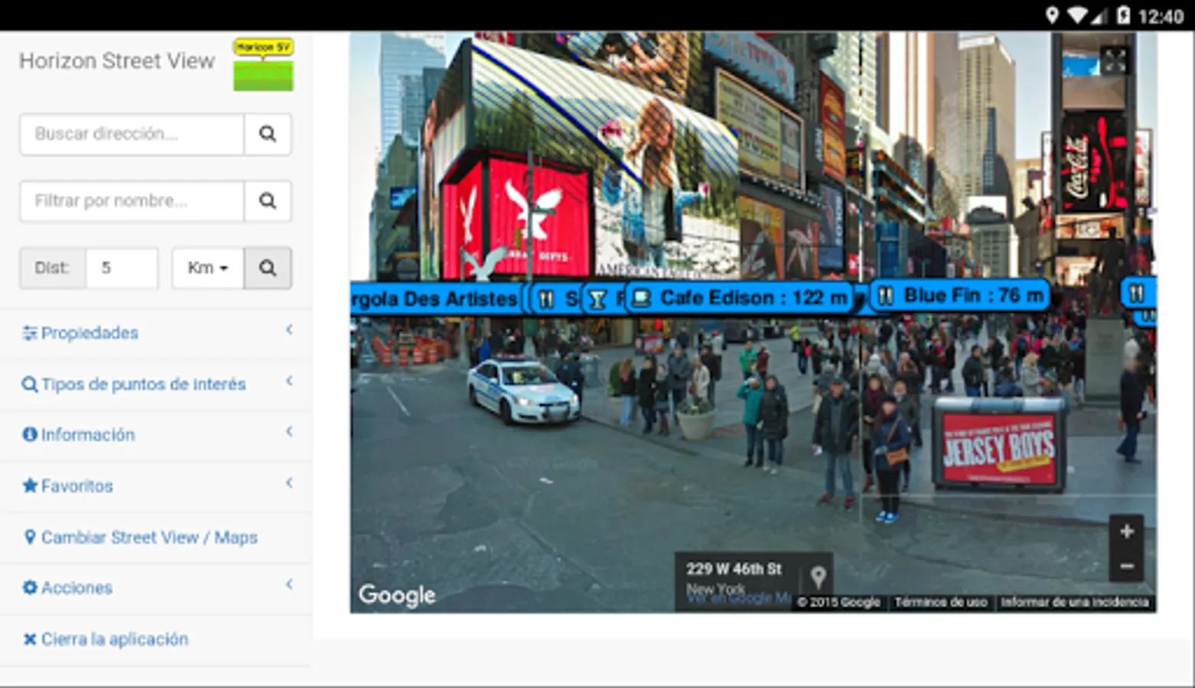The height and width of the screenshot is (688, 1195).
Task: Open Términos de uso link
Action: click(940, 602)
